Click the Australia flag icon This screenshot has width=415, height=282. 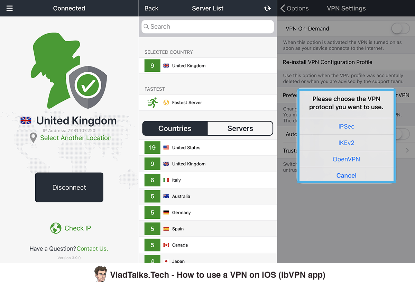[166, 196]
